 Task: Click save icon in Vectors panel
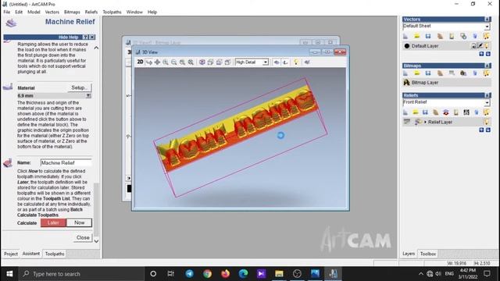pos(428,36)
